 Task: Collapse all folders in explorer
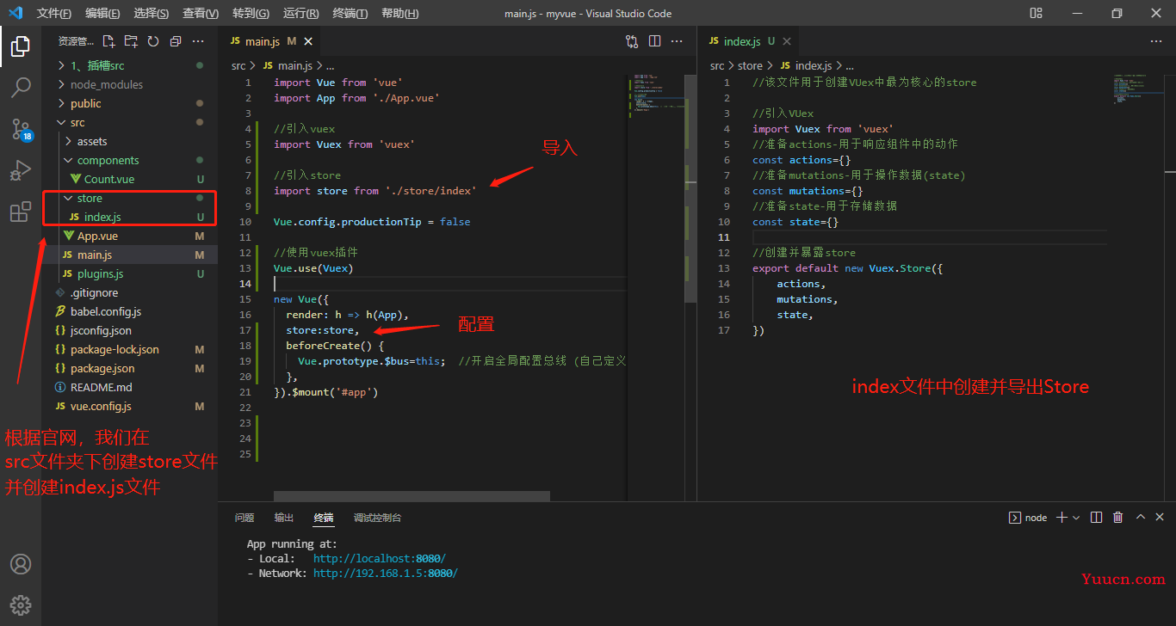pos(176,41)
